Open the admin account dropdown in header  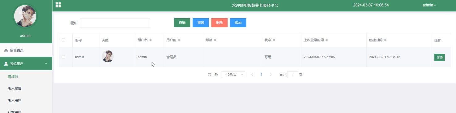pos(429,5)
